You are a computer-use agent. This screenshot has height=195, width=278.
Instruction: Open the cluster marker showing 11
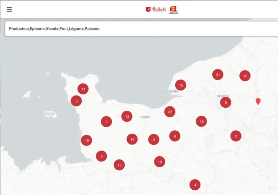pos(83,89)
